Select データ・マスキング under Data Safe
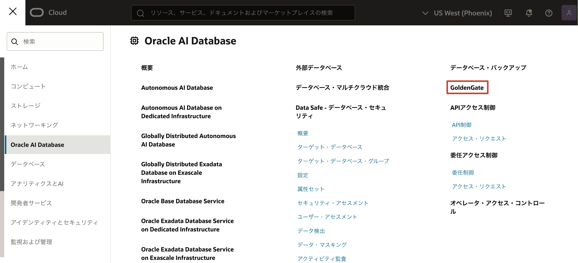 point(321,244)
